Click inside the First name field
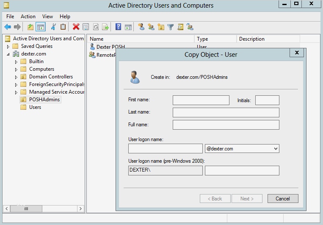323x225 pixels. tap(201, 100)
